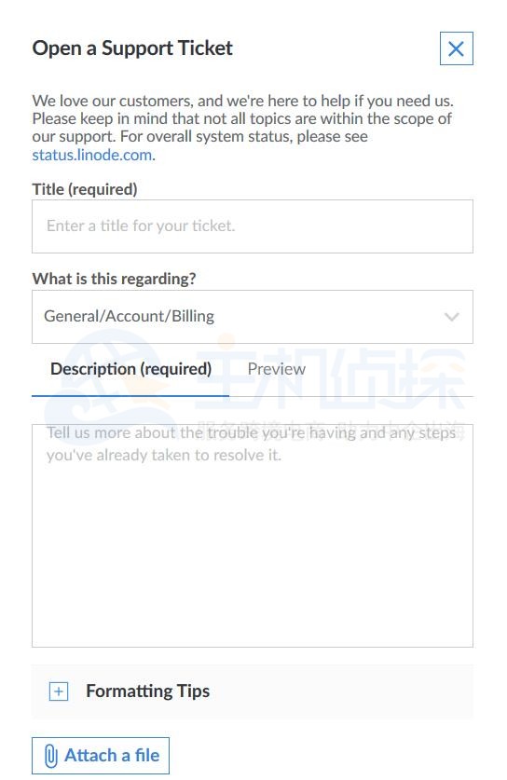
Task: Click the 'Enter a title for your ticket' placeholder
Action: pos(141,226)
